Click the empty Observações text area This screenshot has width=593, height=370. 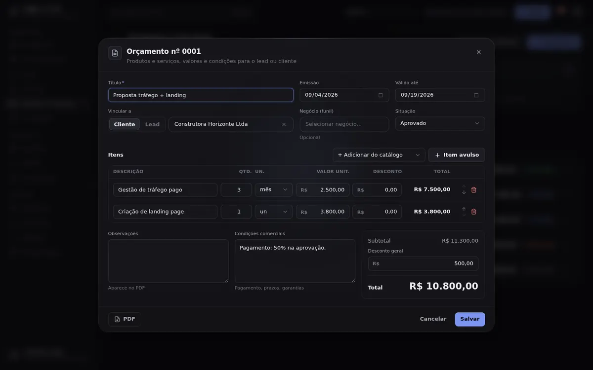point(169,261)
